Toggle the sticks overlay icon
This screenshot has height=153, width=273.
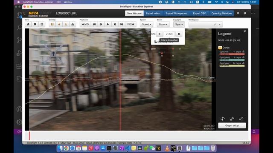click(66, 24)
